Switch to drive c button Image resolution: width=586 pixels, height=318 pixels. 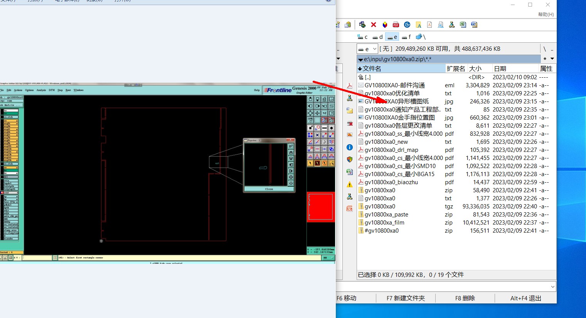[362, 37]
